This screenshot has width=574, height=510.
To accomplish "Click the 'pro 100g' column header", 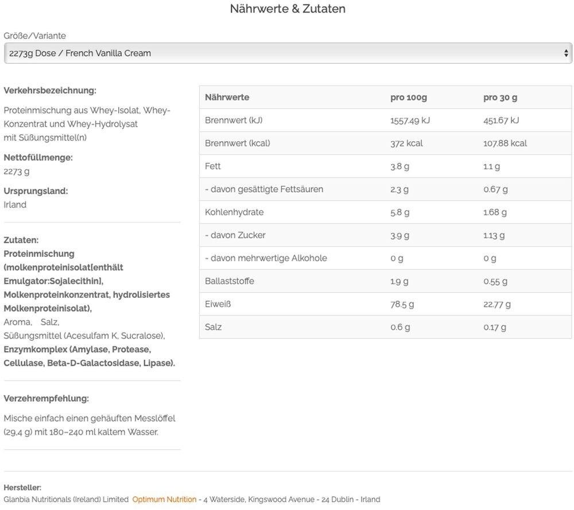I will [409, 98].
